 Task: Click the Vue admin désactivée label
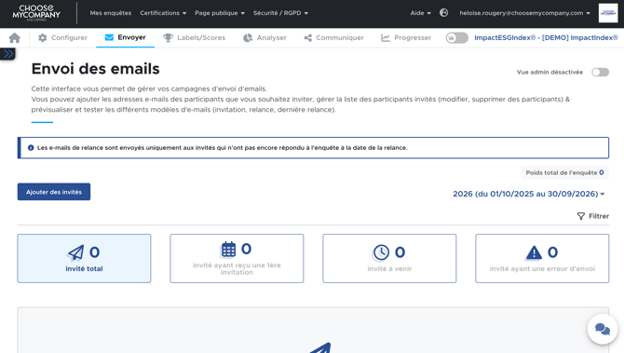[549, 72]
